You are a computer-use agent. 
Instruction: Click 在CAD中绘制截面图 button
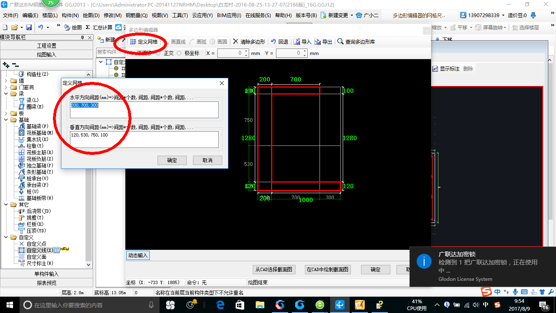click(327, 269)
